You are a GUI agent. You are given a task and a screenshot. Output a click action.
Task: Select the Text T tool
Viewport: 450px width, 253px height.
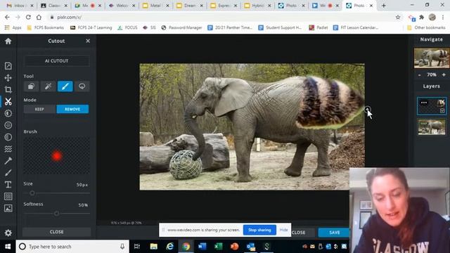coord(8,184)
